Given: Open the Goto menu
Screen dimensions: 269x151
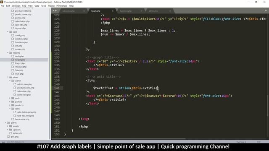Looking at the screenshot, I should click(x=37, y=6).
